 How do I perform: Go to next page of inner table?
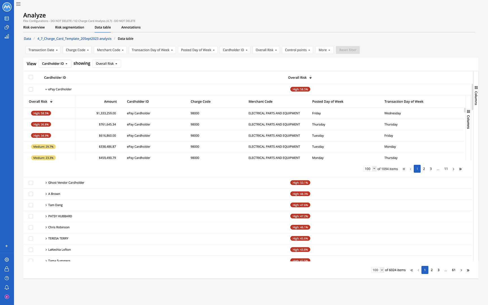click(x=454, y=169)
